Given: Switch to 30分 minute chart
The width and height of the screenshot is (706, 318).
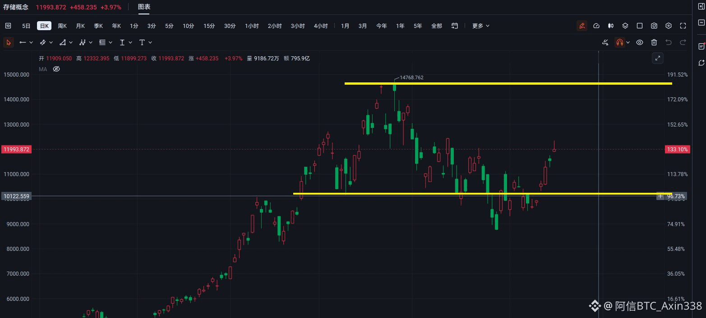Looking at the screenshot, I should 230,26.
